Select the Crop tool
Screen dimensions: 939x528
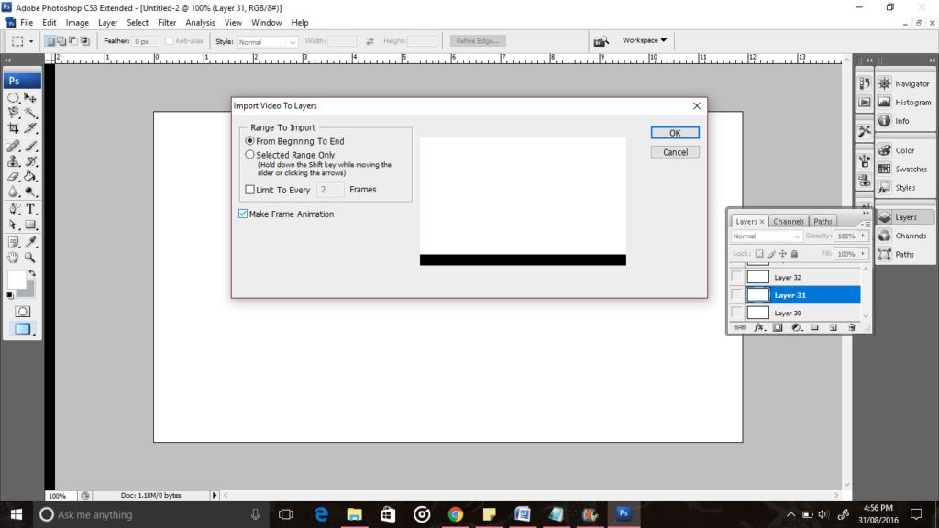click(13, 127)
